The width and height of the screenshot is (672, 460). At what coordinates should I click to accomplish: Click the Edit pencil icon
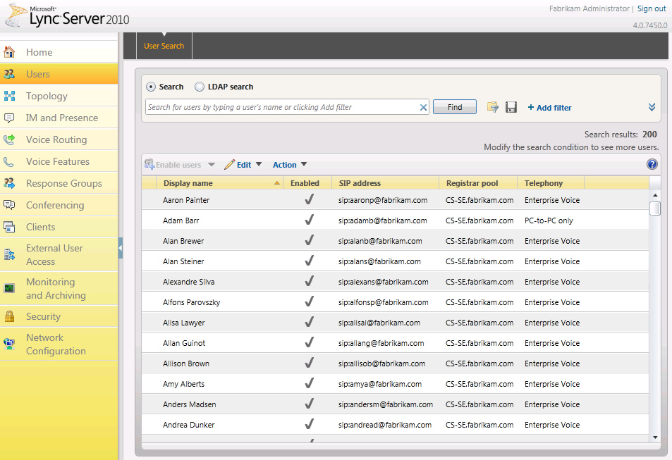(x=229, y=164)
